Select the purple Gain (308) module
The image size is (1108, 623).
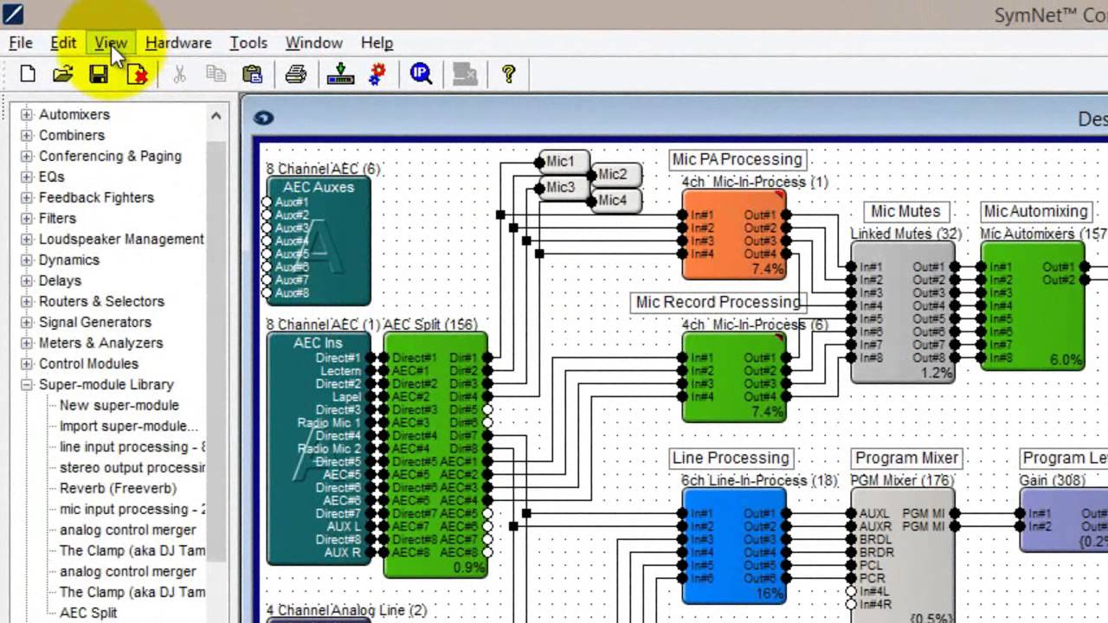coord(1064,520)
